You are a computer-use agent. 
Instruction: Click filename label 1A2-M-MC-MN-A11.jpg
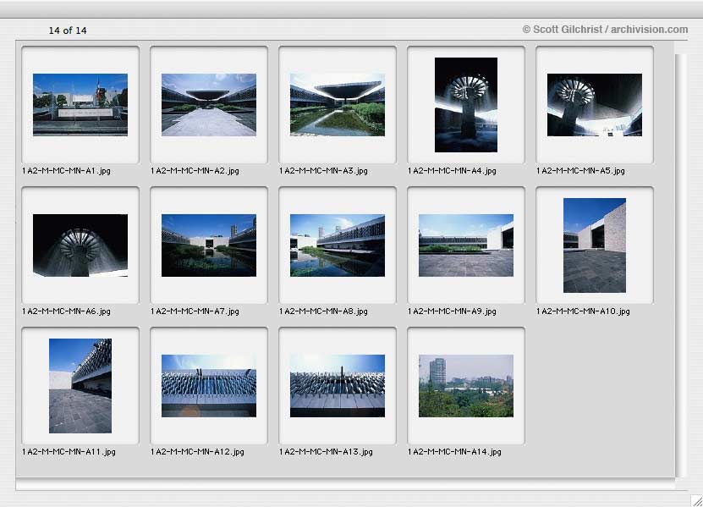pos(69,452)
